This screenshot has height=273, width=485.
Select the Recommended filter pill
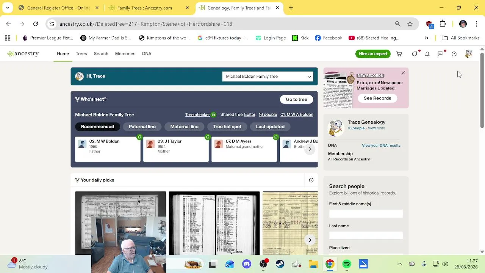click(x=97, y=127)
